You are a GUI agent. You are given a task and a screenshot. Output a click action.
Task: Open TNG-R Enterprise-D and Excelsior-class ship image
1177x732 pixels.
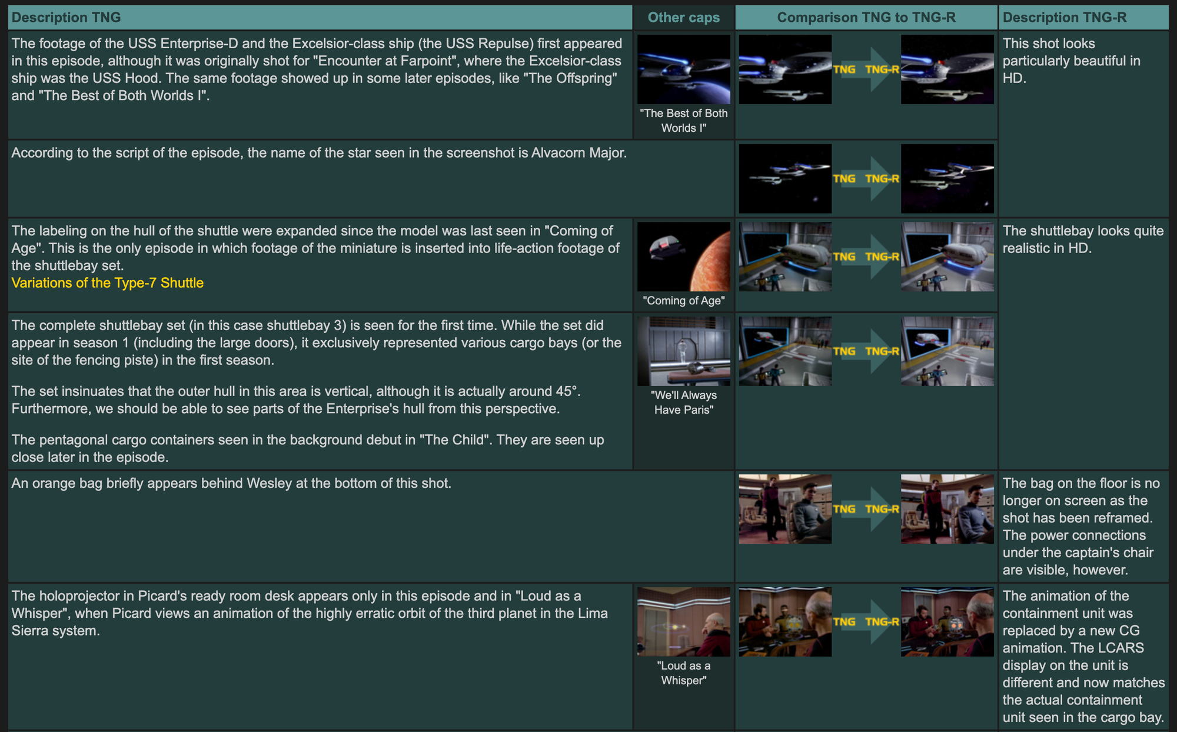coord(947,69)
